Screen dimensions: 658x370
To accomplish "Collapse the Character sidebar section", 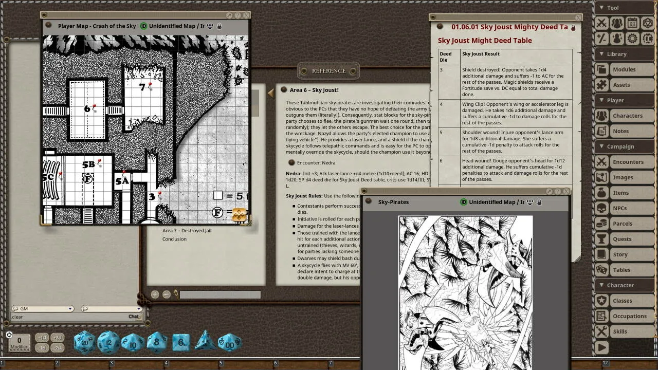I will point(625,285).
